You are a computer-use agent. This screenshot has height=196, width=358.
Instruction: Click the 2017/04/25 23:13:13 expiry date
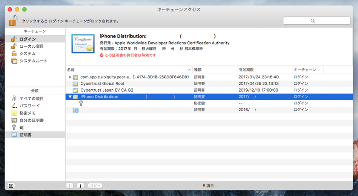tap(258, 84)
